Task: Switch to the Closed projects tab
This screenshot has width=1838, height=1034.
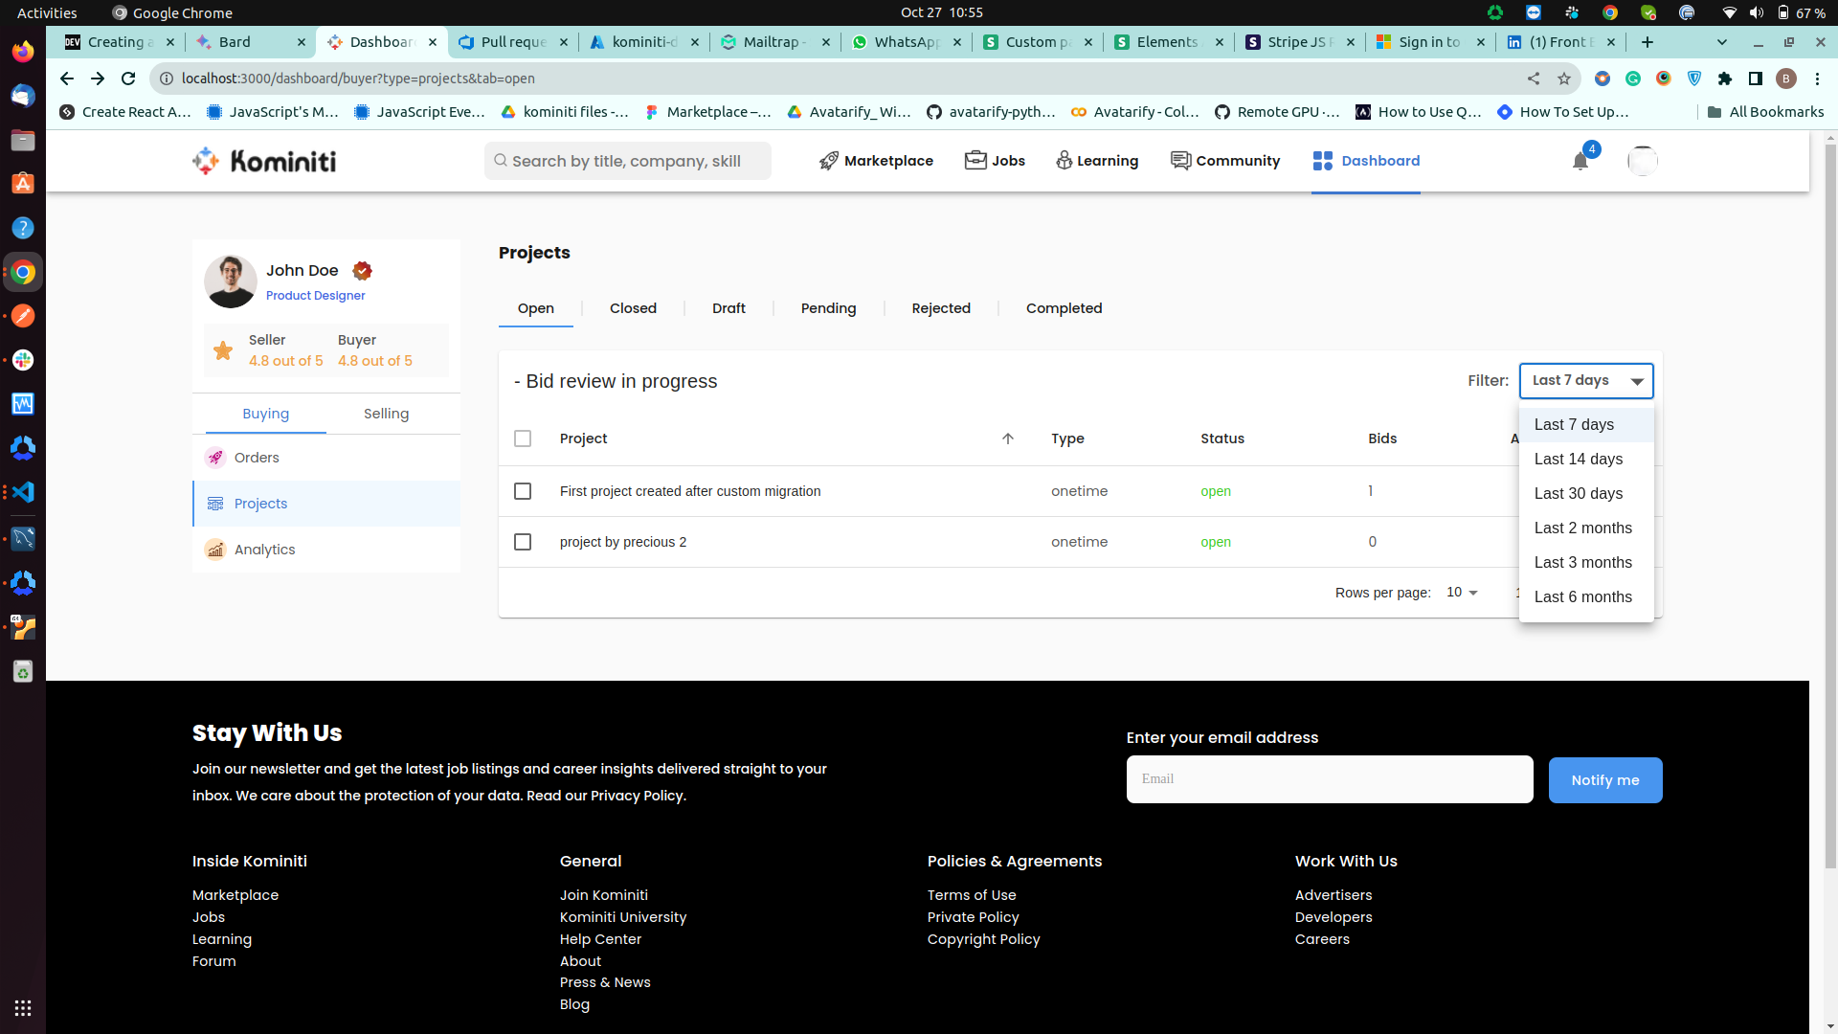Action: 633,308
